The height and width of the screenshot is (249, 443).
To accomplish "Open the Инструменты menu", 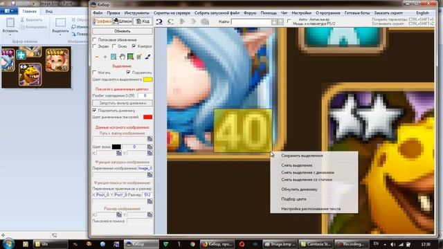I will point(137,13).
